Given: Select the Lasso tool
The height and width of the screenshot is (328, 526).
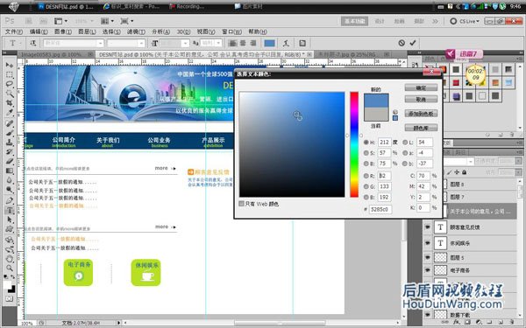Looking at the screenshot, I should pyautogui.click(x=10, y=84).
